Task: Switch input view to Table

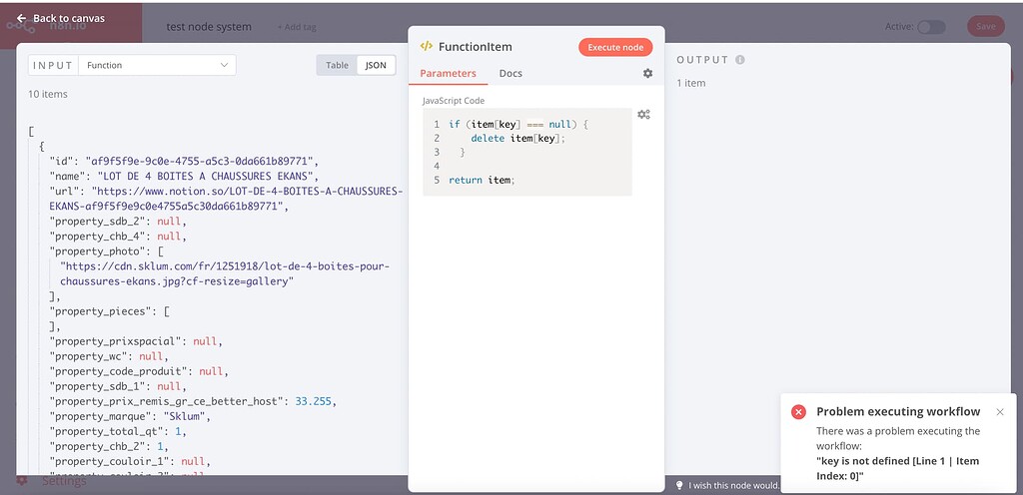Action: (338, 65)
